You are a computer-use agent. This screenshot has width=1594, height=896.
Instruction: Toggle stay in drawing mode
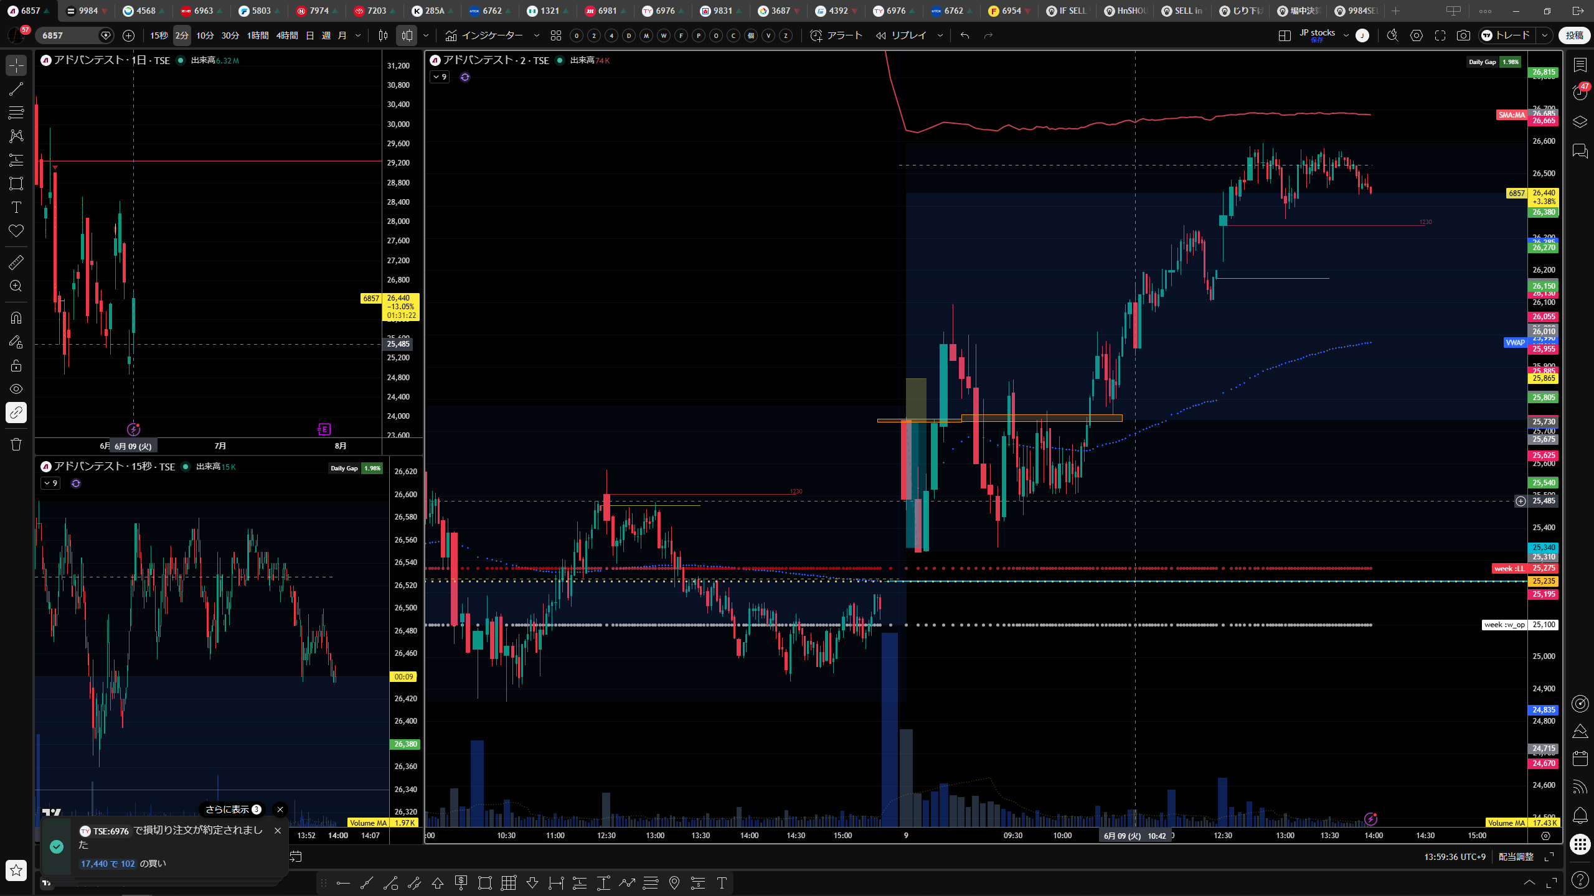[16, 342]
